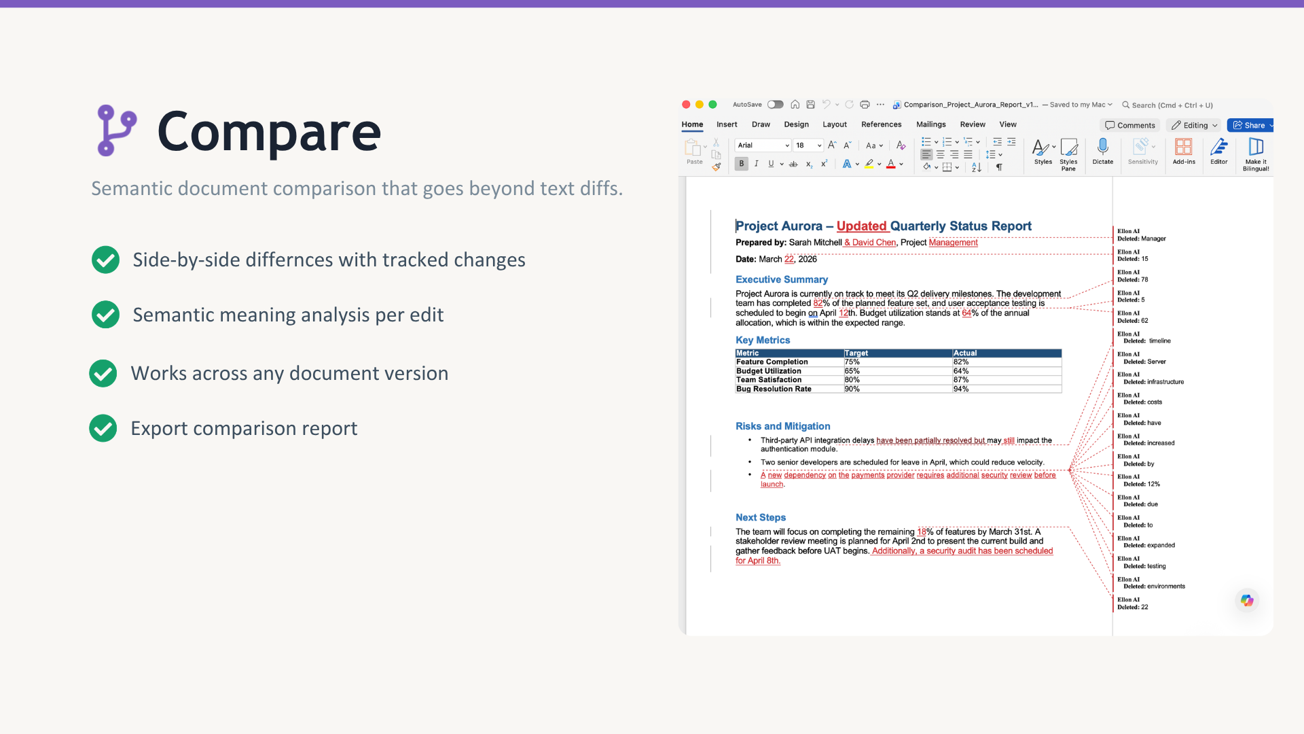Show paragraph marks with the pilcrow icon

998,167
